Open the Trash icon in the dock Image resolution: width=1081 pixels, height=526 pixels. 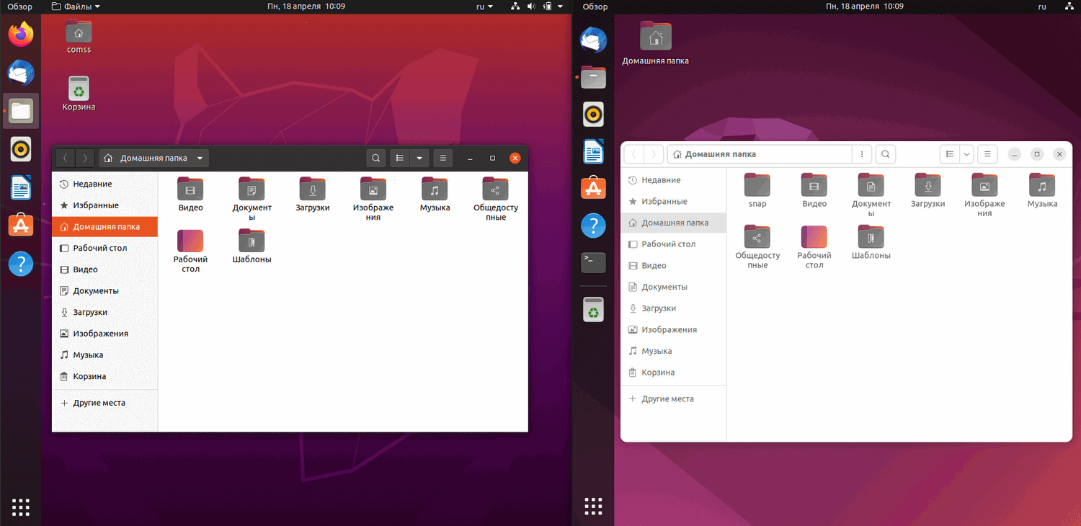coord(593,311)
